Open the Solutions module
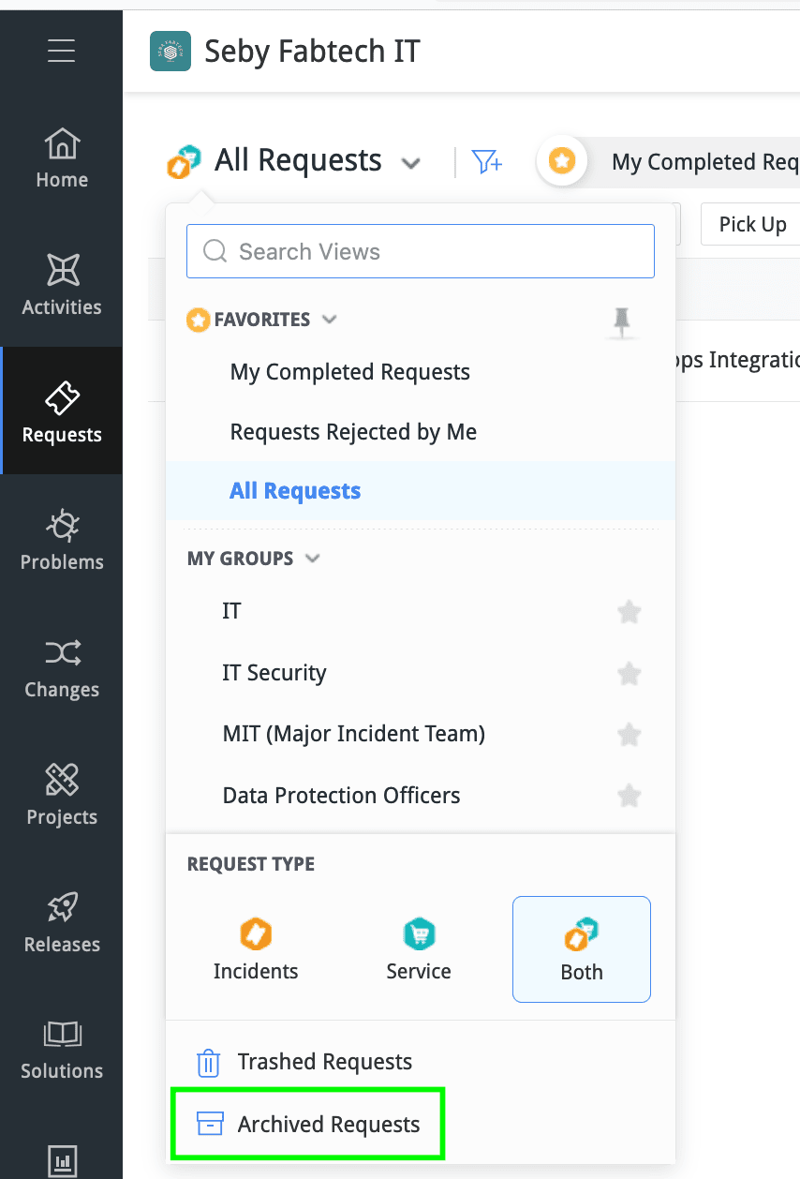The height and width of the screenshot is (1179, 800). click(x=62, y=1050)
